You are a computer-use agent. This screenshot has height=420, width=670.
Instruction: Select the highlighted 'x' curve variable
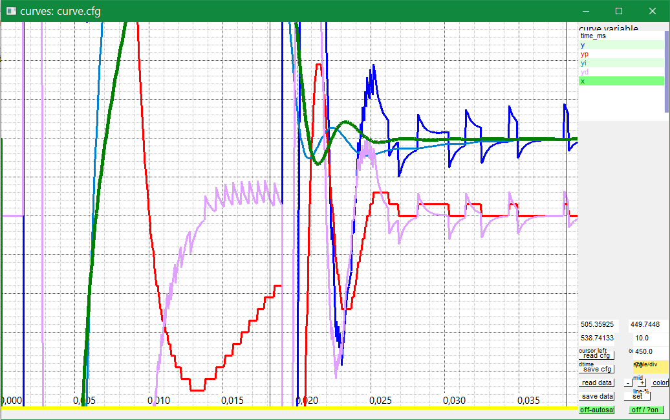coord(621,81)
